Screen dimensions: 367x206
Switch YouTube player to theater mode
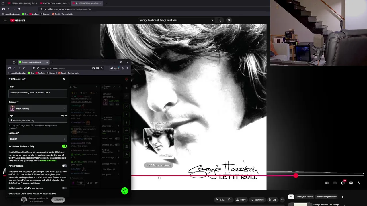click(x=351, y=183)
